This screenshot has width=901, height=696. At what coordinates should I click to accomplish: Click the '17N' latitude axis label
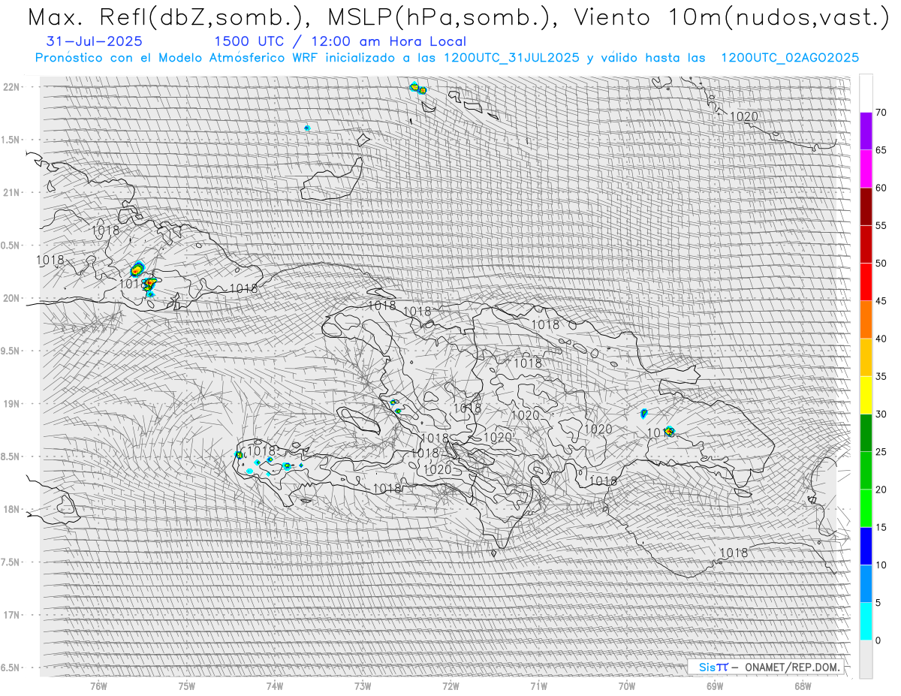(12, 615)
